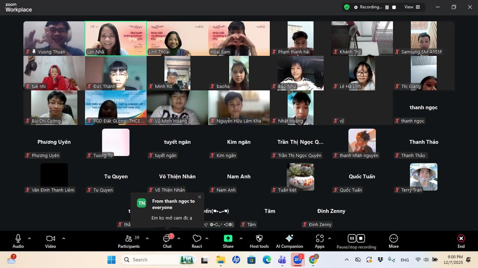Click the green Share screen button

228,241
